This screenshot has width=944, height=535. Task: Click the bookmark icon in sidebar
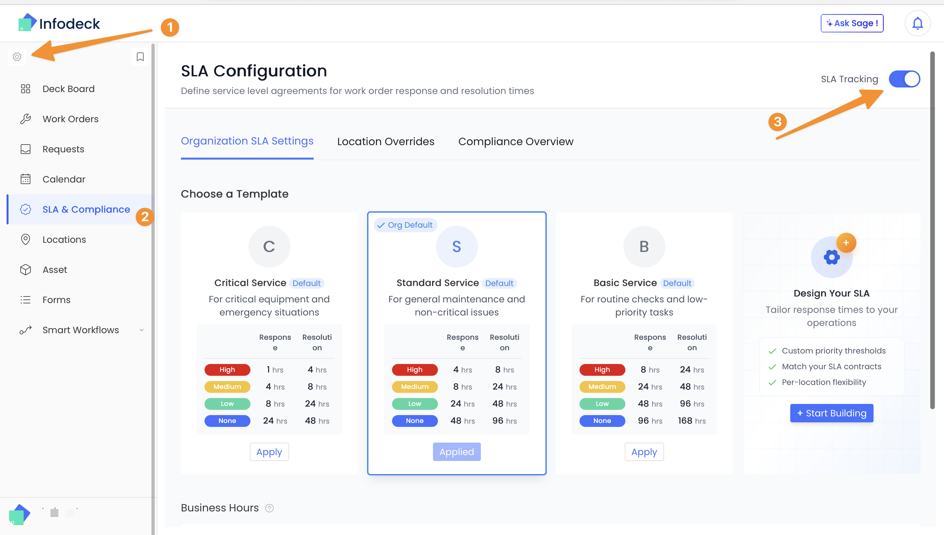(x=140, y=56)
